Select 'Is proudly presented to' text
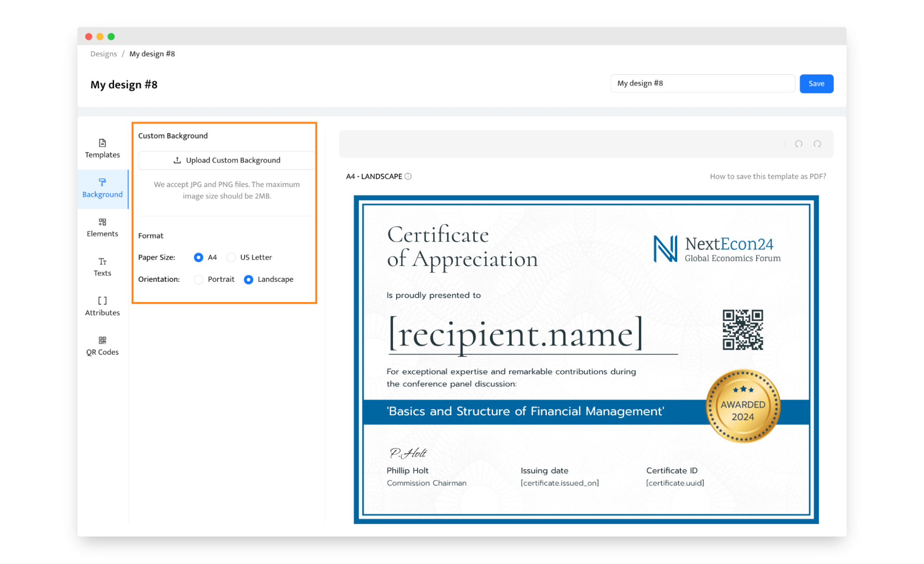 point(434,295)
